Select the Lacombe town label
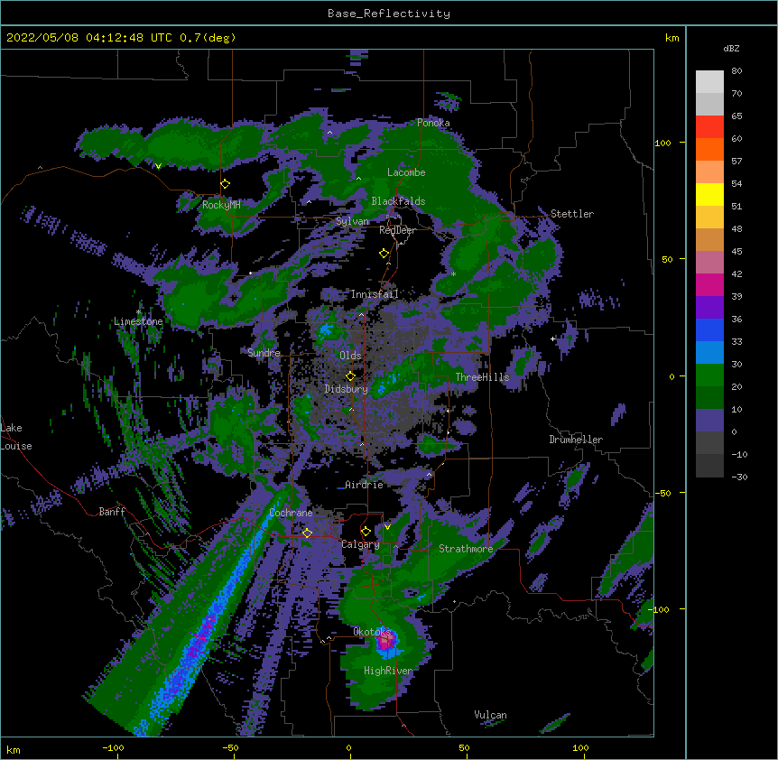This screenshot has width=778, height=760. pos(406,172)
